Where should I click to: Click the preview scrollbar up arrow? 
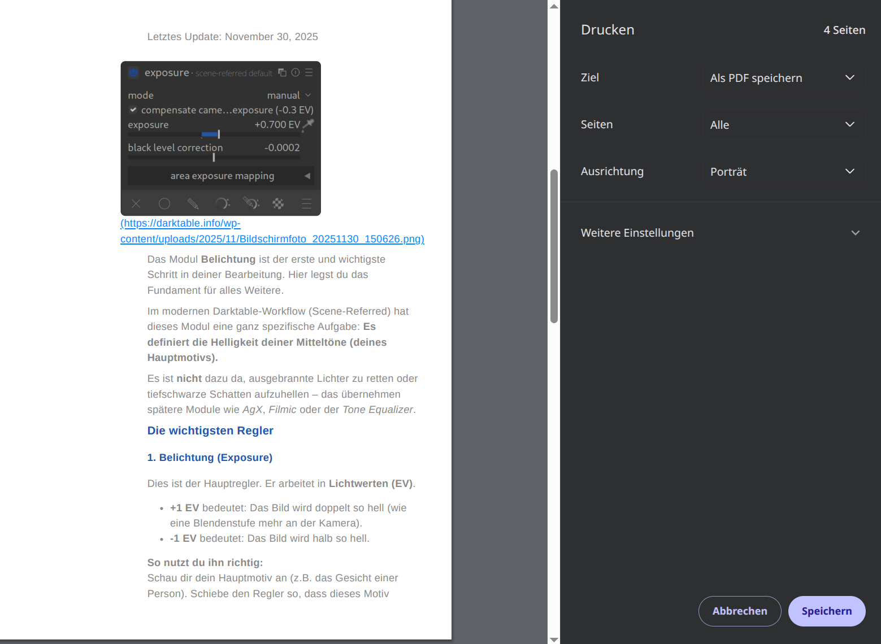554,6
